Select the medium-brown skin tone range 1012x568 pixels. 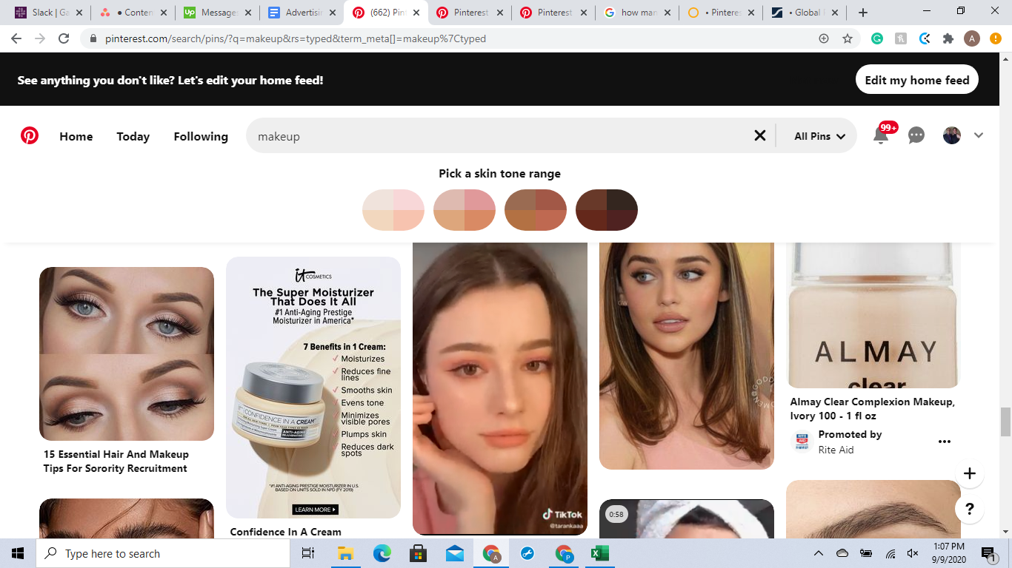536,210
